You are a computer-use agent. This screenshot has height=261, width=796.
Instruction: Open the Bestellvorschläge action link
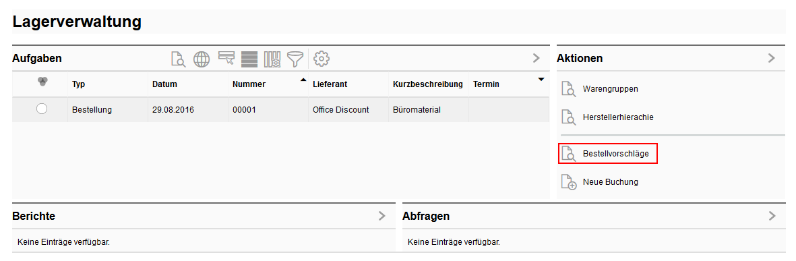point(616,153)
